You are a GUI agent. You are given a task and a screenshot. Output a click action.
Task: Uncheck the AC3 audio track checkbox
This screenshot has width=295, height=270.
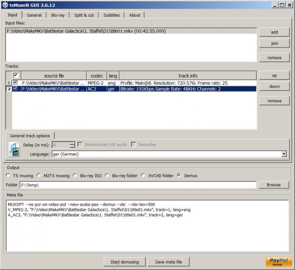(x=15, y=88)
